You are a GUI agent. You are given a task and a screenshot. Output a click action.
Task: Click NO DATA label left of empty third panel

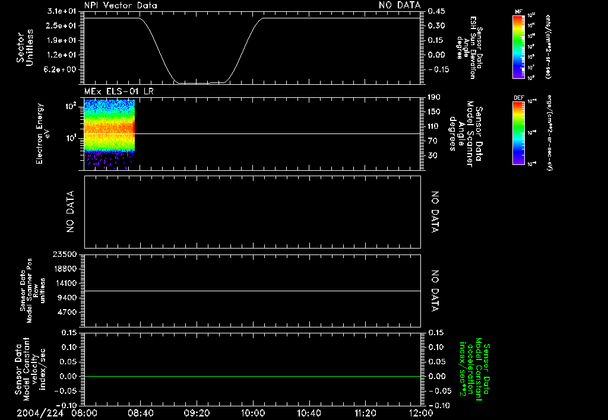(x=70, y=212)
